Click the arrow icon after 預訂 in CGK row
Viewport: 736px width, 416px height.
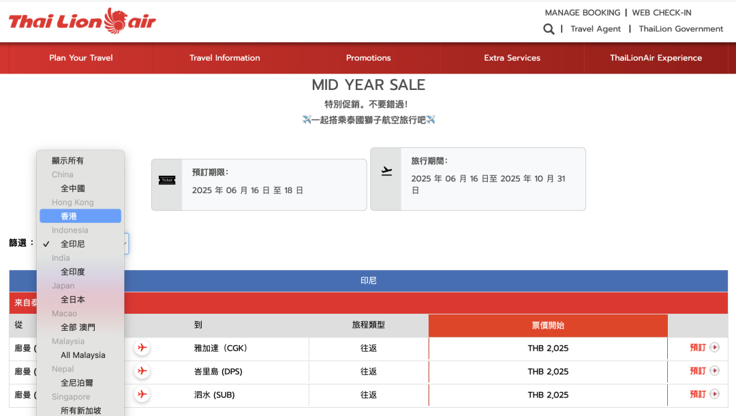coord(714,347)
